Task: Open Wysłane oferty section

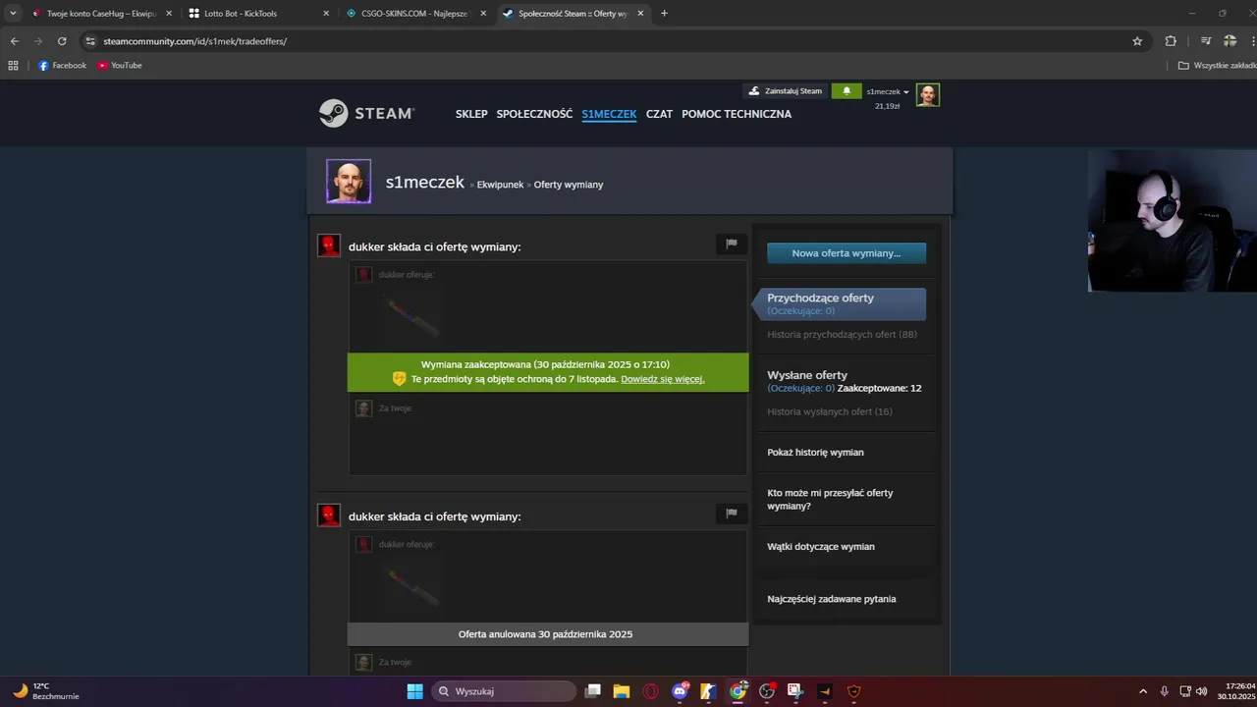Action: [807, 375]
